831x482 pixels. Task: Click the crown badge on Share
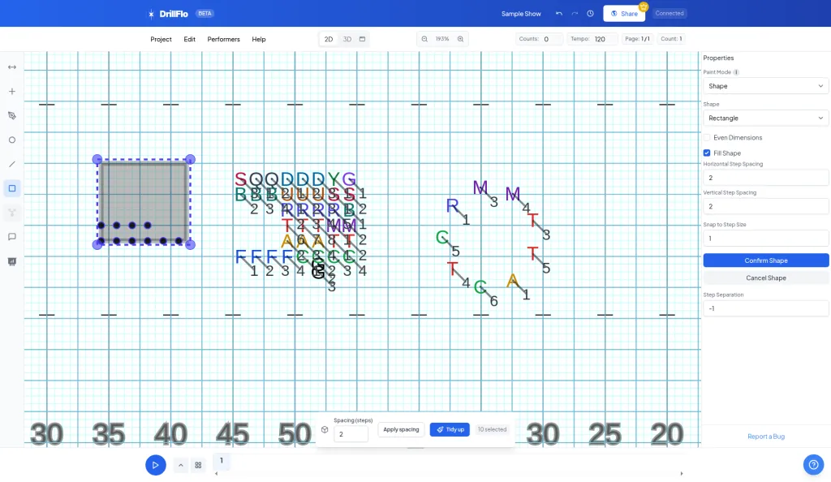click(644, 6)
